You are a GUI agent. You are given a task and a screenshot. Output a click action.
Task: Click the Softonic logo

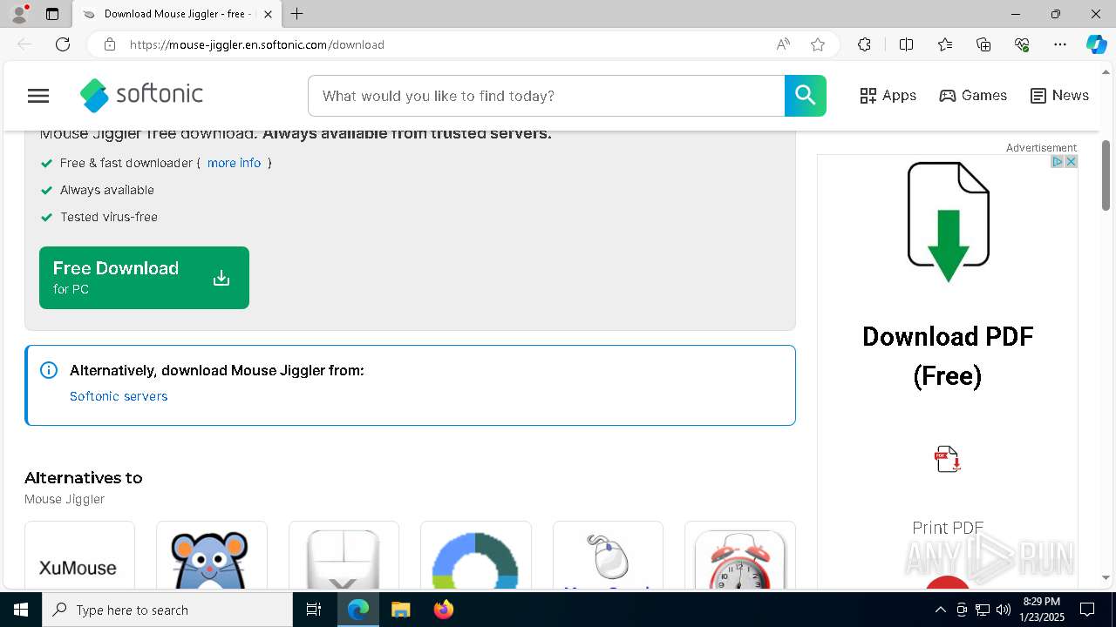(x=141, y=95)
